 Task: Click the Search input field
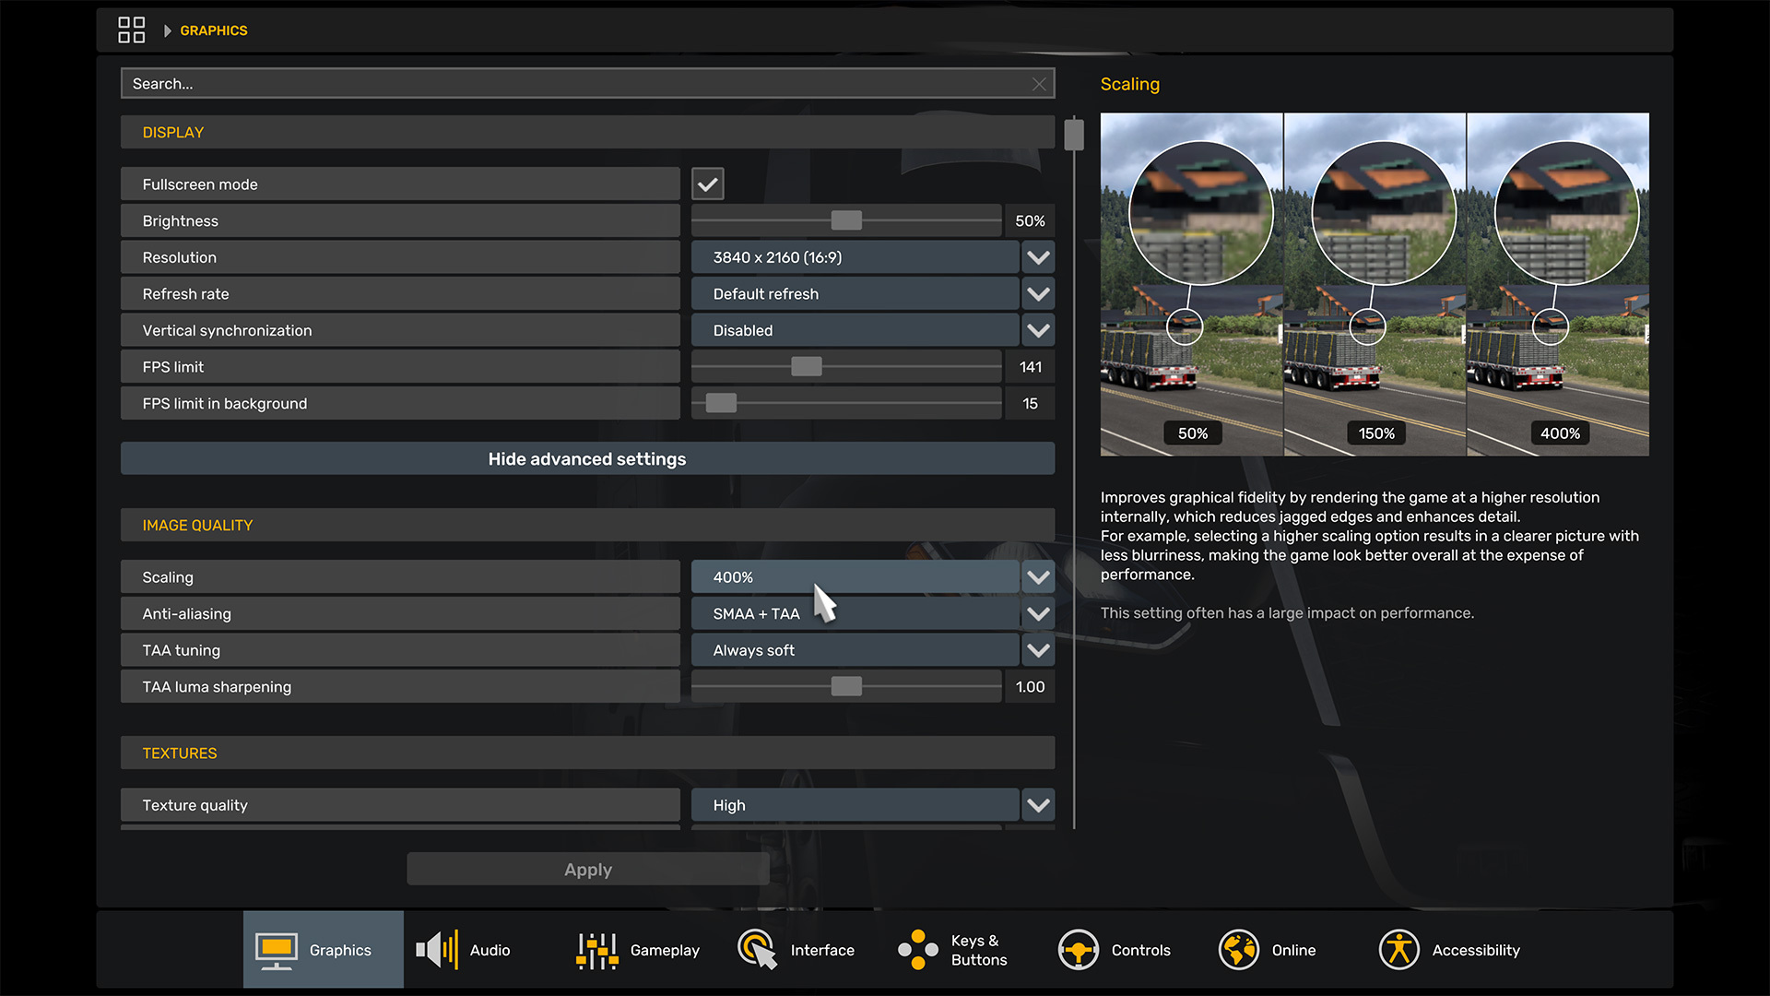tap(572, 84)
